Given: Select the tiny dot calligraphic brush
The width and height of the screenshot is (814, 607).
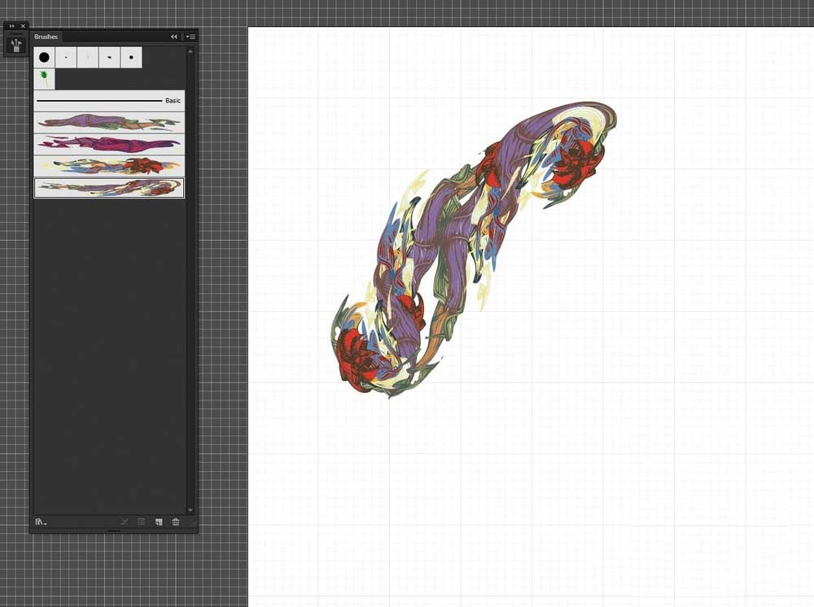Looking at the screenshot, I should tap(66, 58).
